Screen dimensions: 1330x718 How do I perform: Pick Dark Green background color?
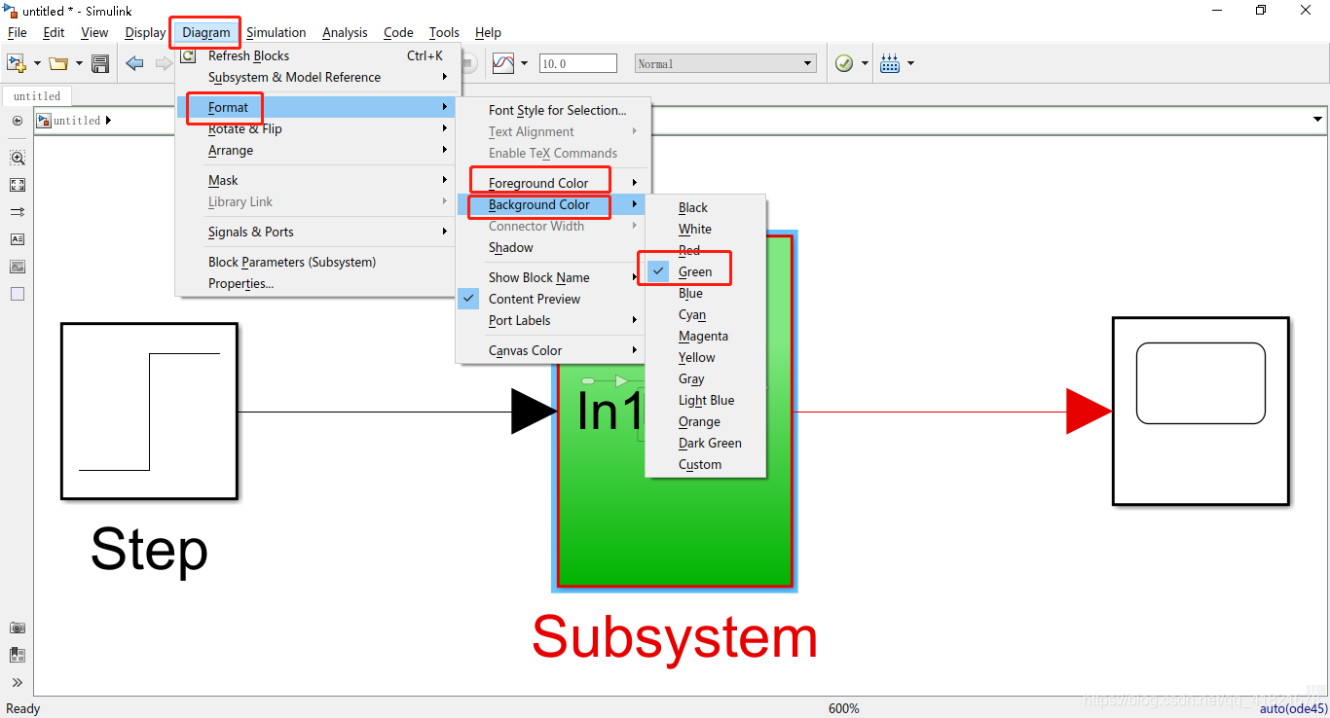pos(710,443)
